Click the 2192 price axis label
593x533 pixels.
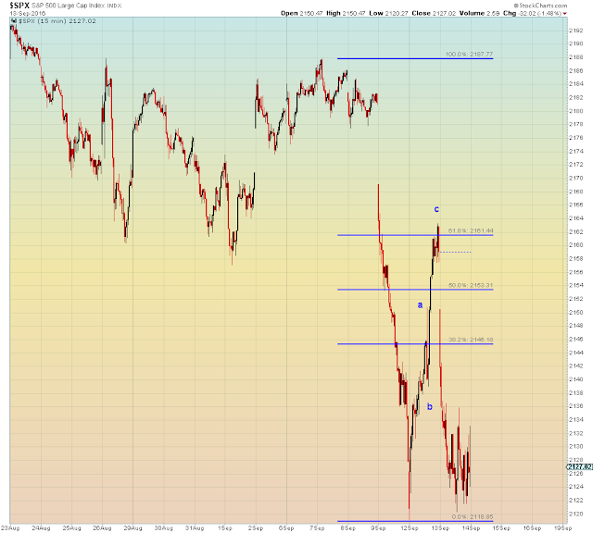[576, 31]
